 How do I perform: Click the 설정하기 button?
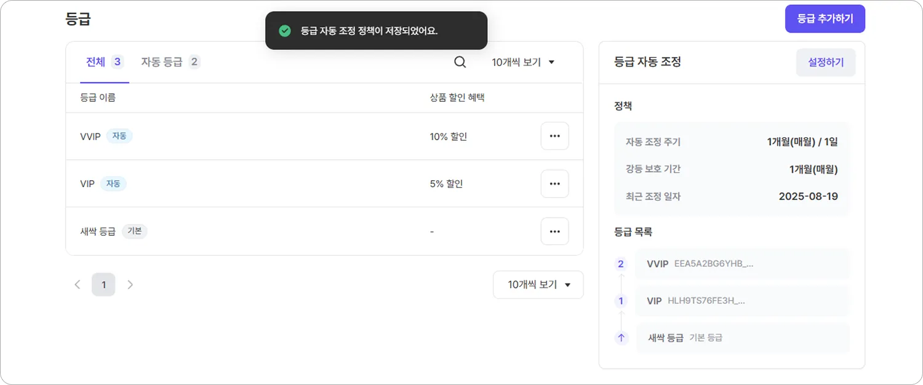825,62
